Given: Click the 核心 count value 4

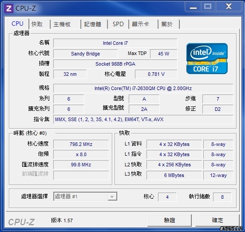Looking at the screenshot, I should pos(167,197).
